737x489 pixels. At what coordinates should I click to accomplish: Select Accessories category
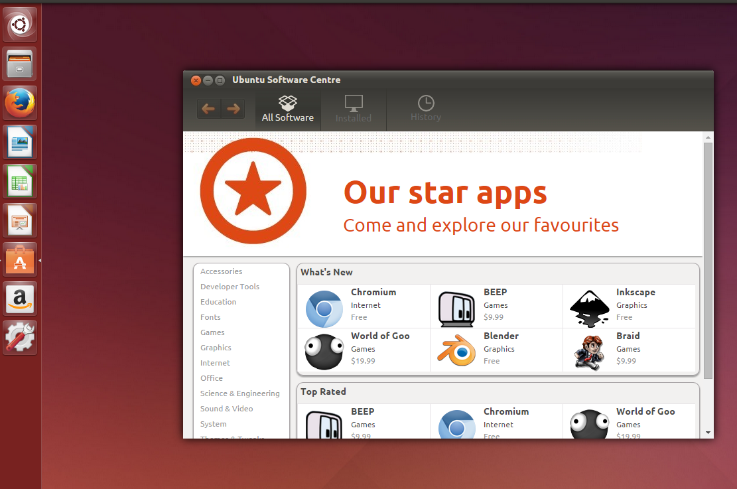pos(222,271)
